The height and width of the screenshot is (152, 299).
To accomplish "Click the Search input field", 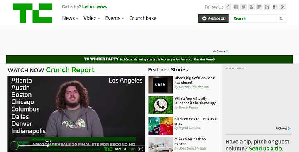I will click(x=254, y=19).
